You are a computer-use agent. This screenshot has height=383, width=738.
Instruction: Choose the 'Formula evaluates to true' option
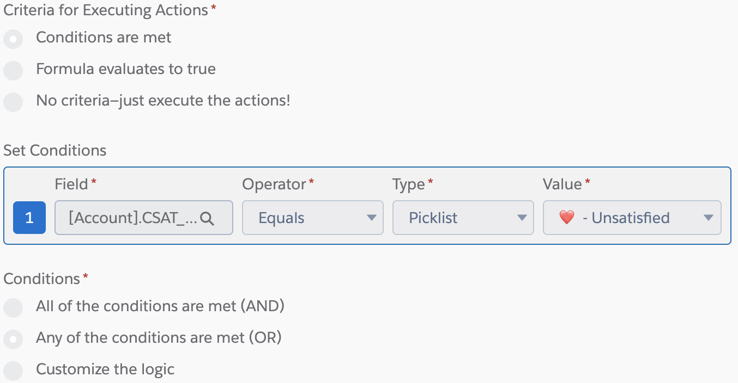point(13,71)
